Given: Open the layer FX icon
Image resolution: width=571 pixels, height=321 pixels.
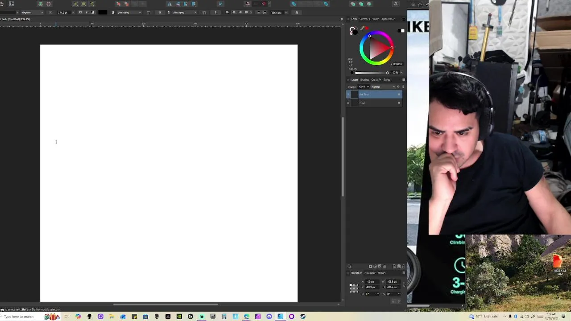Looking at the screenshot, I should 380,267.
